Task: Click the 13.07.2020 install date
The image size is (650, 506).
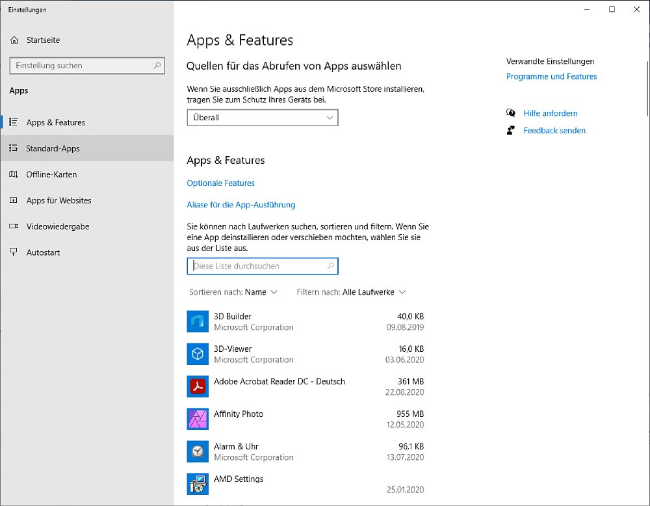Action: pos(405,457)
